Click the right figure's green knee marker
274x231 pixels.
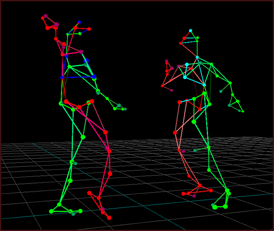[208, 147]
